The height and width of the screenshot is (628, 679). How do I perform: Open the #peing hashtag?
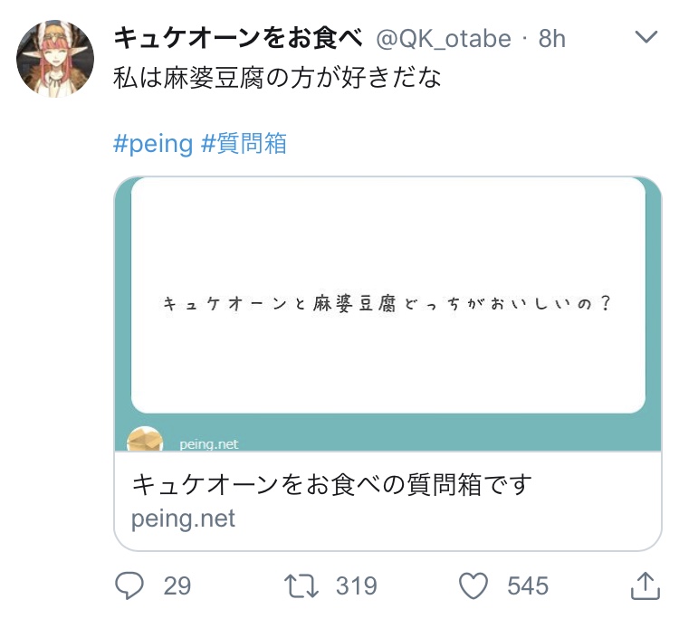point(153,144)
